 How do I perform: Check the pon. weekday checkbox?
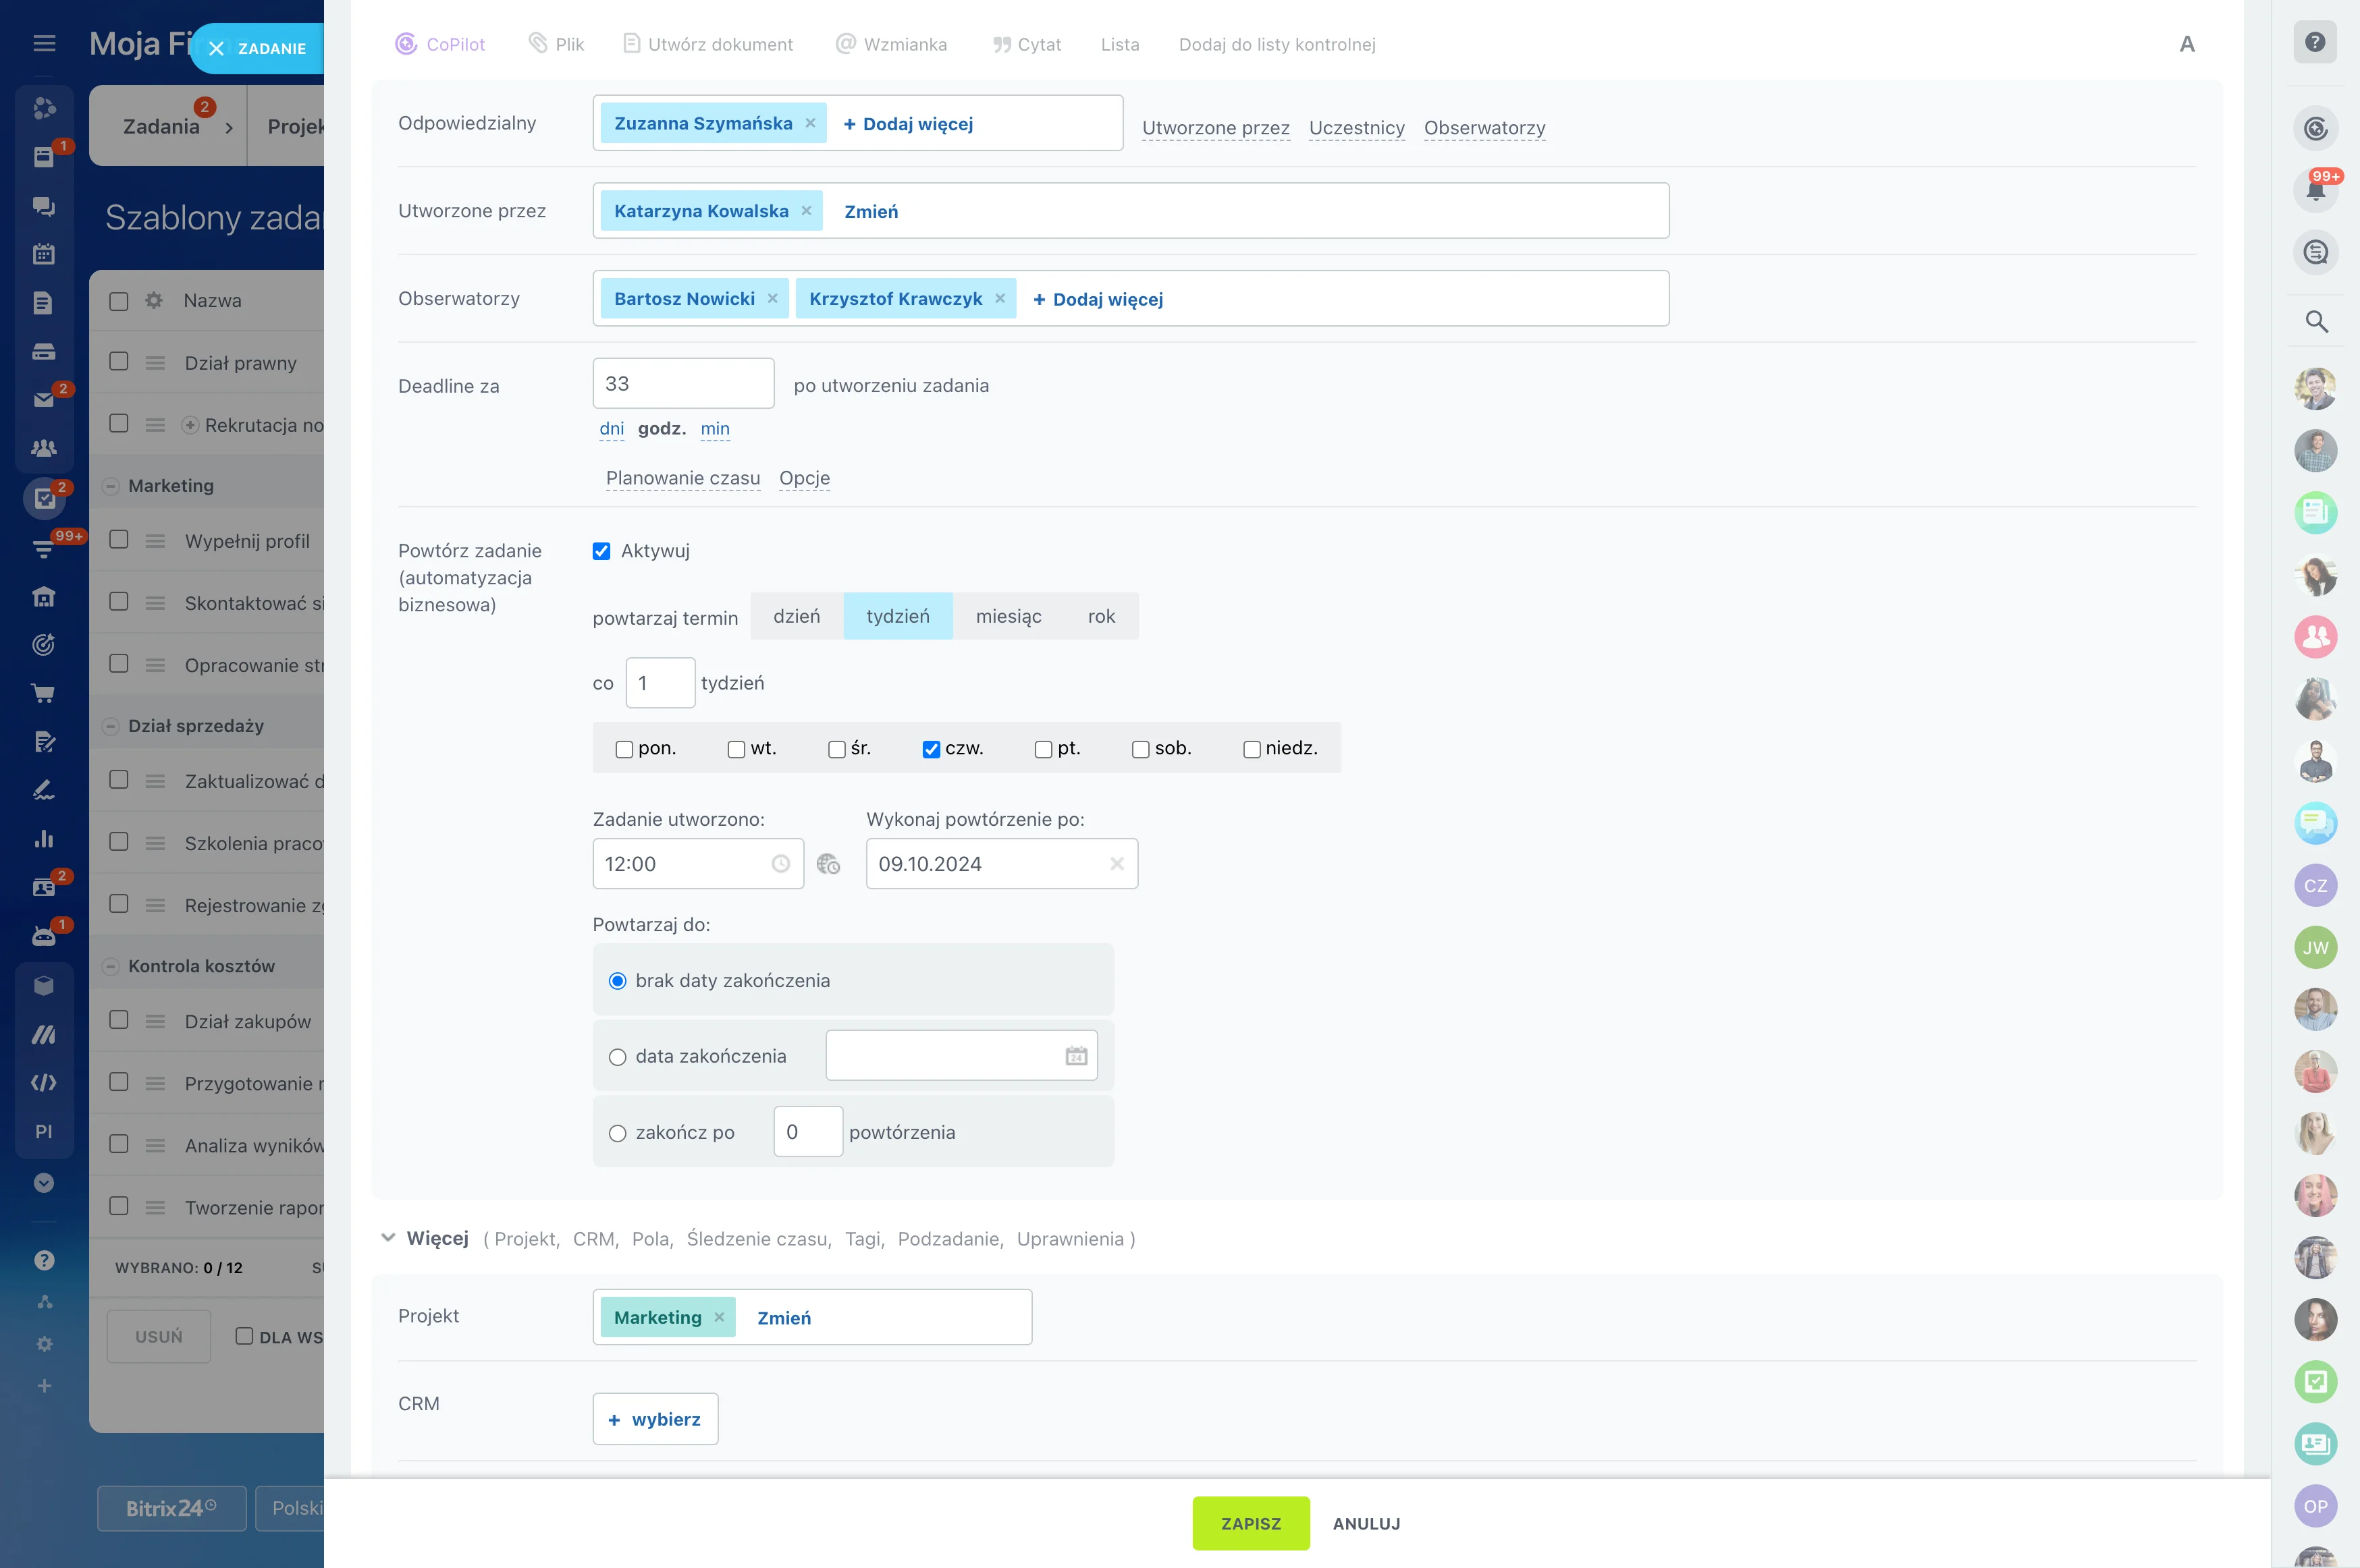click(x=624, y=748)
